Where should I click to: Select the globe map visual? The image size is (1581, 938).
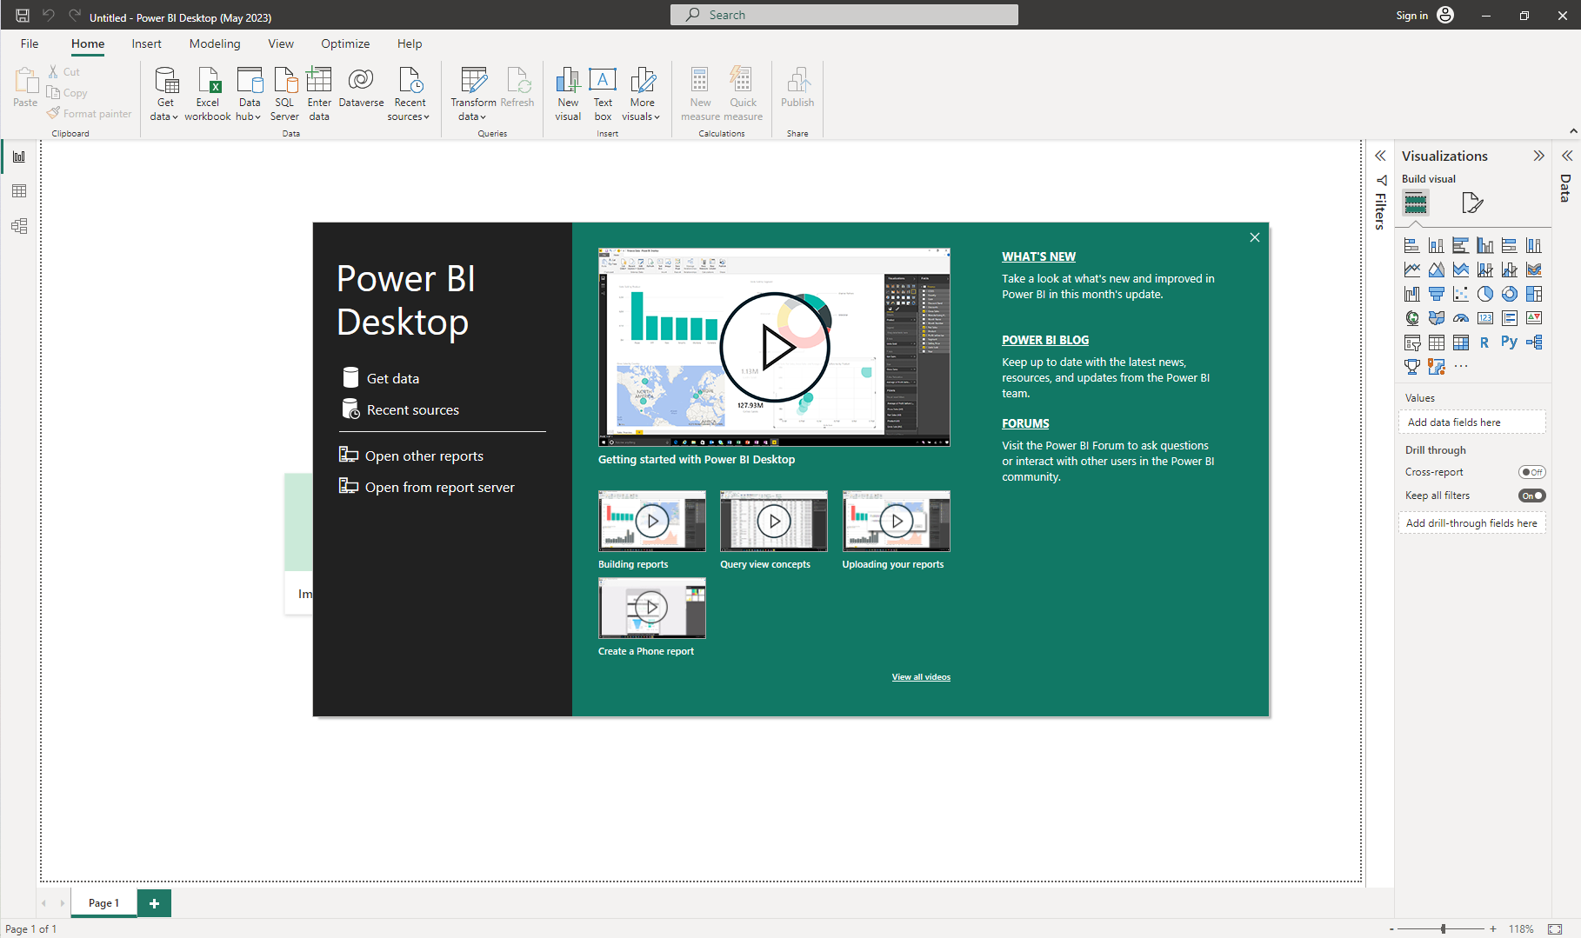[1411, 318]
